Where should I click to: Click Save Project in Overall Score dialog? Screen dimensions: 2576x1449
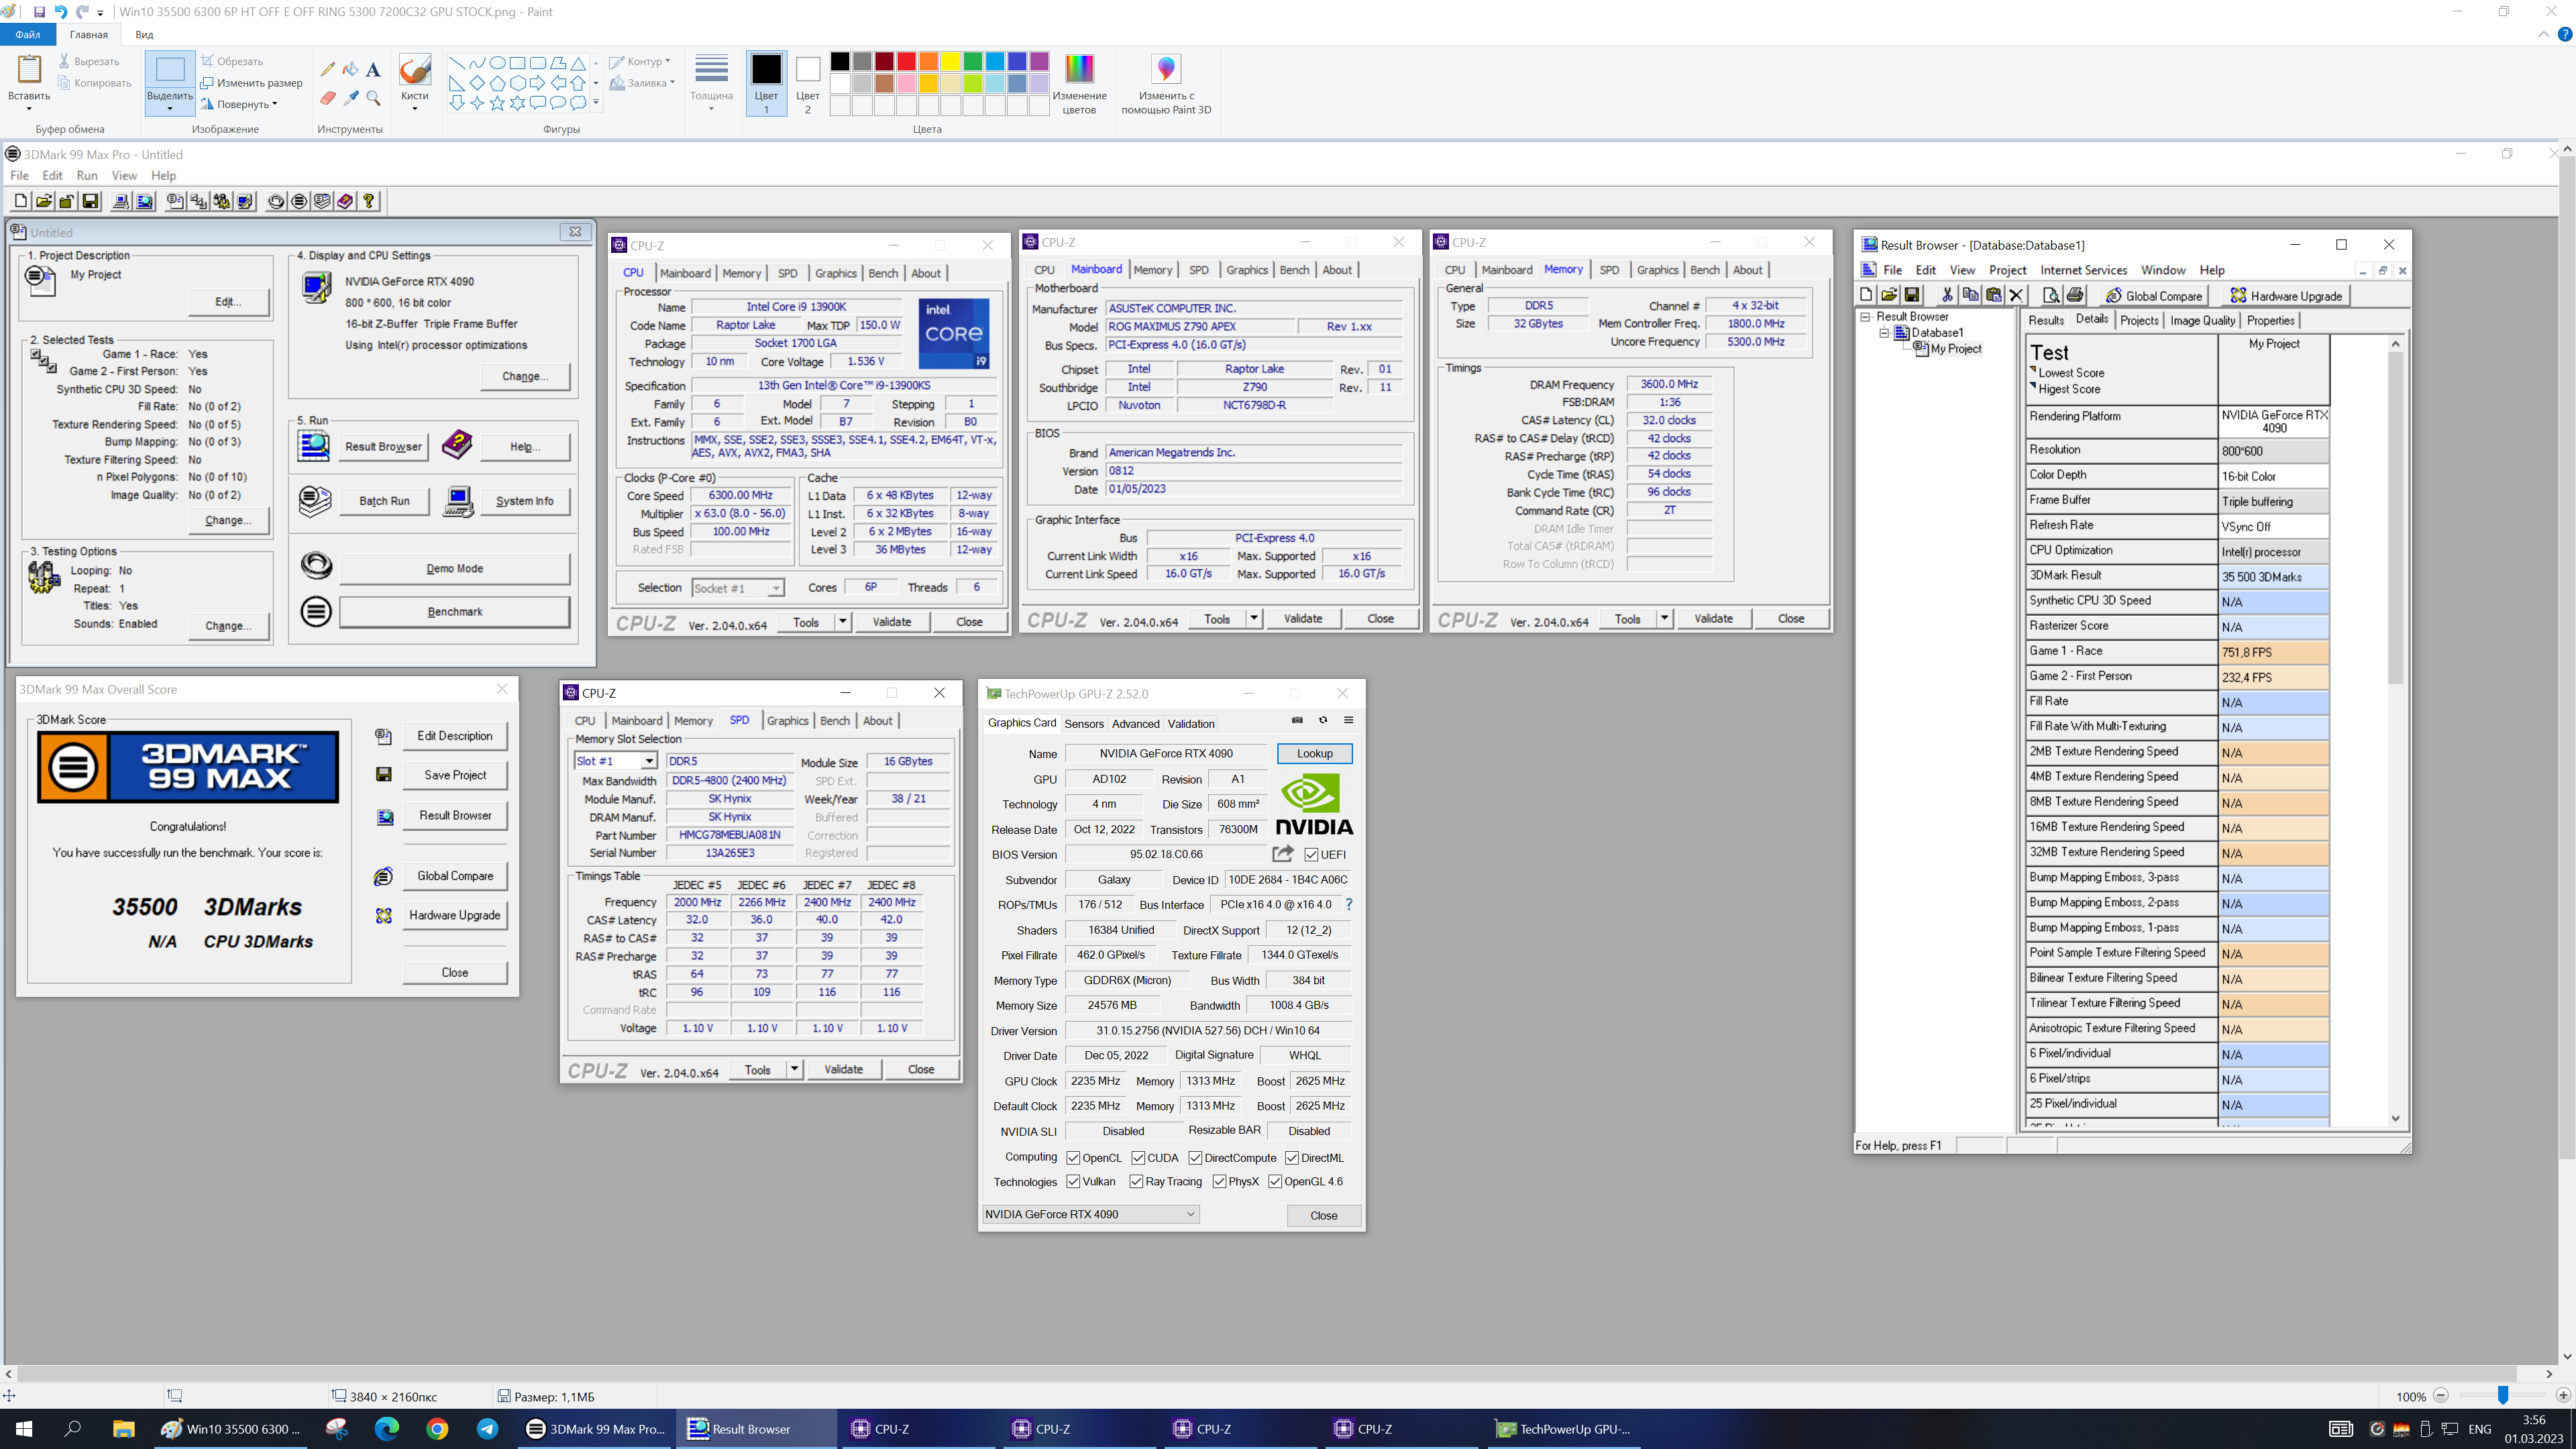[455, 775]
